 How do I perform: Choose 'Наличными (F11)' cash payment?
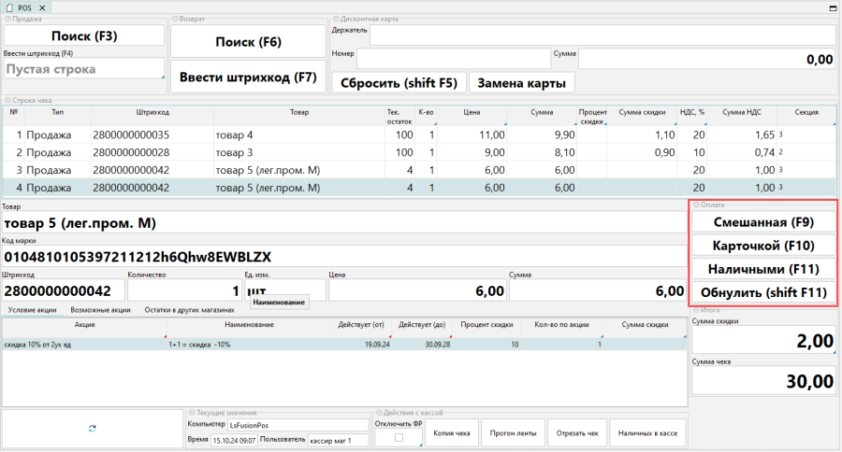[762, 269]
